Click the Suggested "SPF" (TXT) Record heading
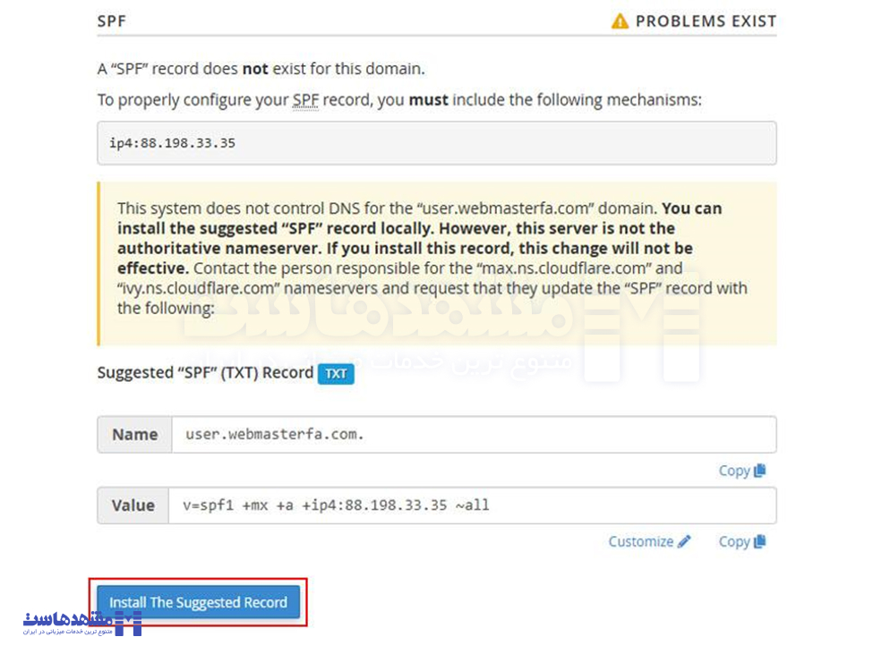 coord(205,373)
